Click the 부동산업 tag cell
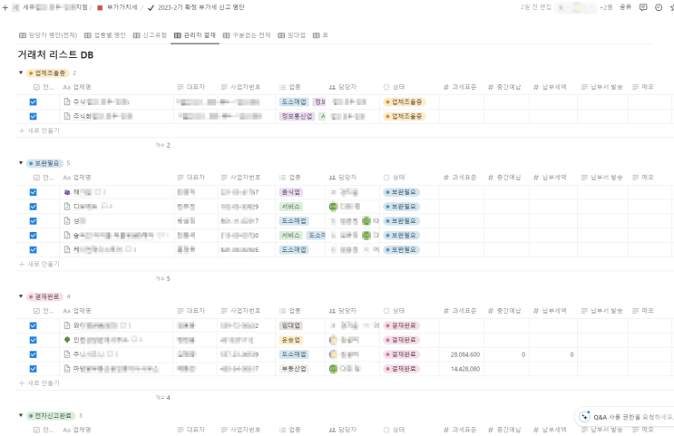Image resolution: width=674 pixels, height=436 pixels. pos(294,369)
